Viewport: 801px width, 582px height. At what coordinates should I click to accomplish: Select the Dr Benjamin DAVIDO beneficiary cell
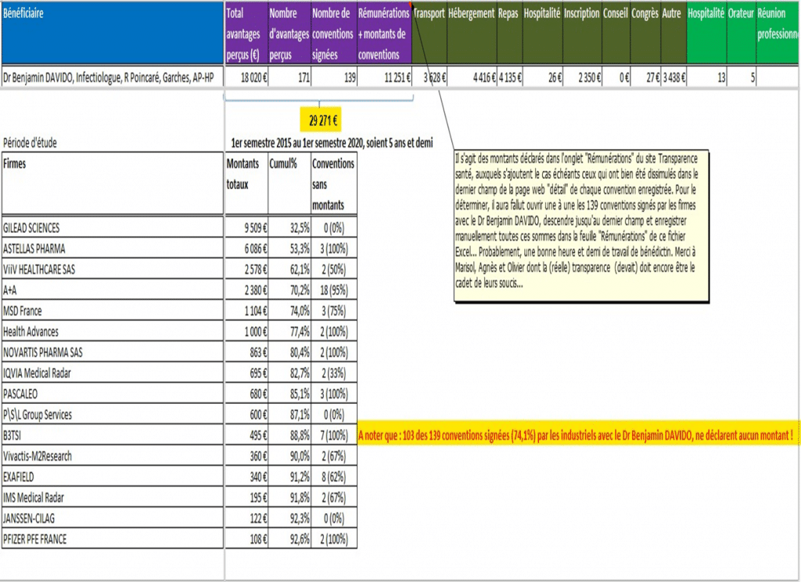click(113, 77)
